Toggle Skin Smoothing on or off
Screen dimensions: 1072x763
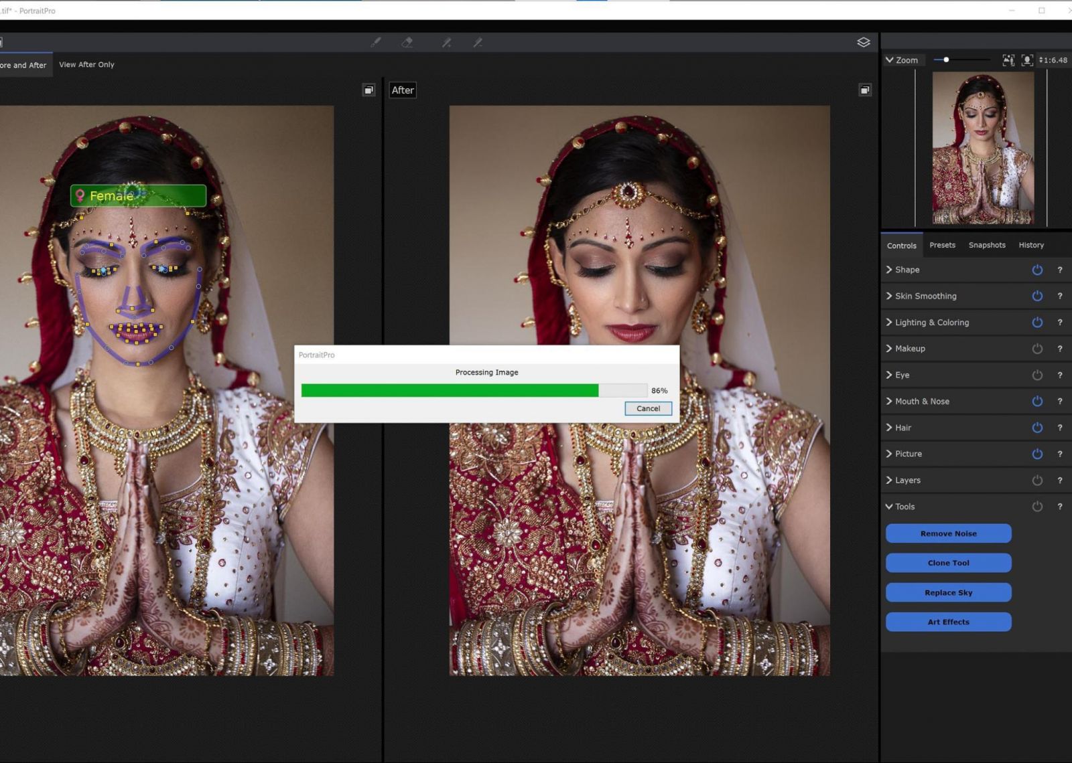point(1036,296)
